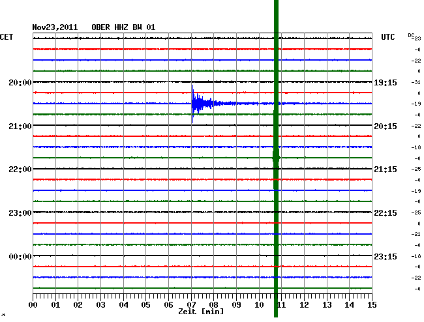The width and height of the screenshot is (424, 322).
Task: Click the 19:15 UTC time label
Action: point(386,83)
